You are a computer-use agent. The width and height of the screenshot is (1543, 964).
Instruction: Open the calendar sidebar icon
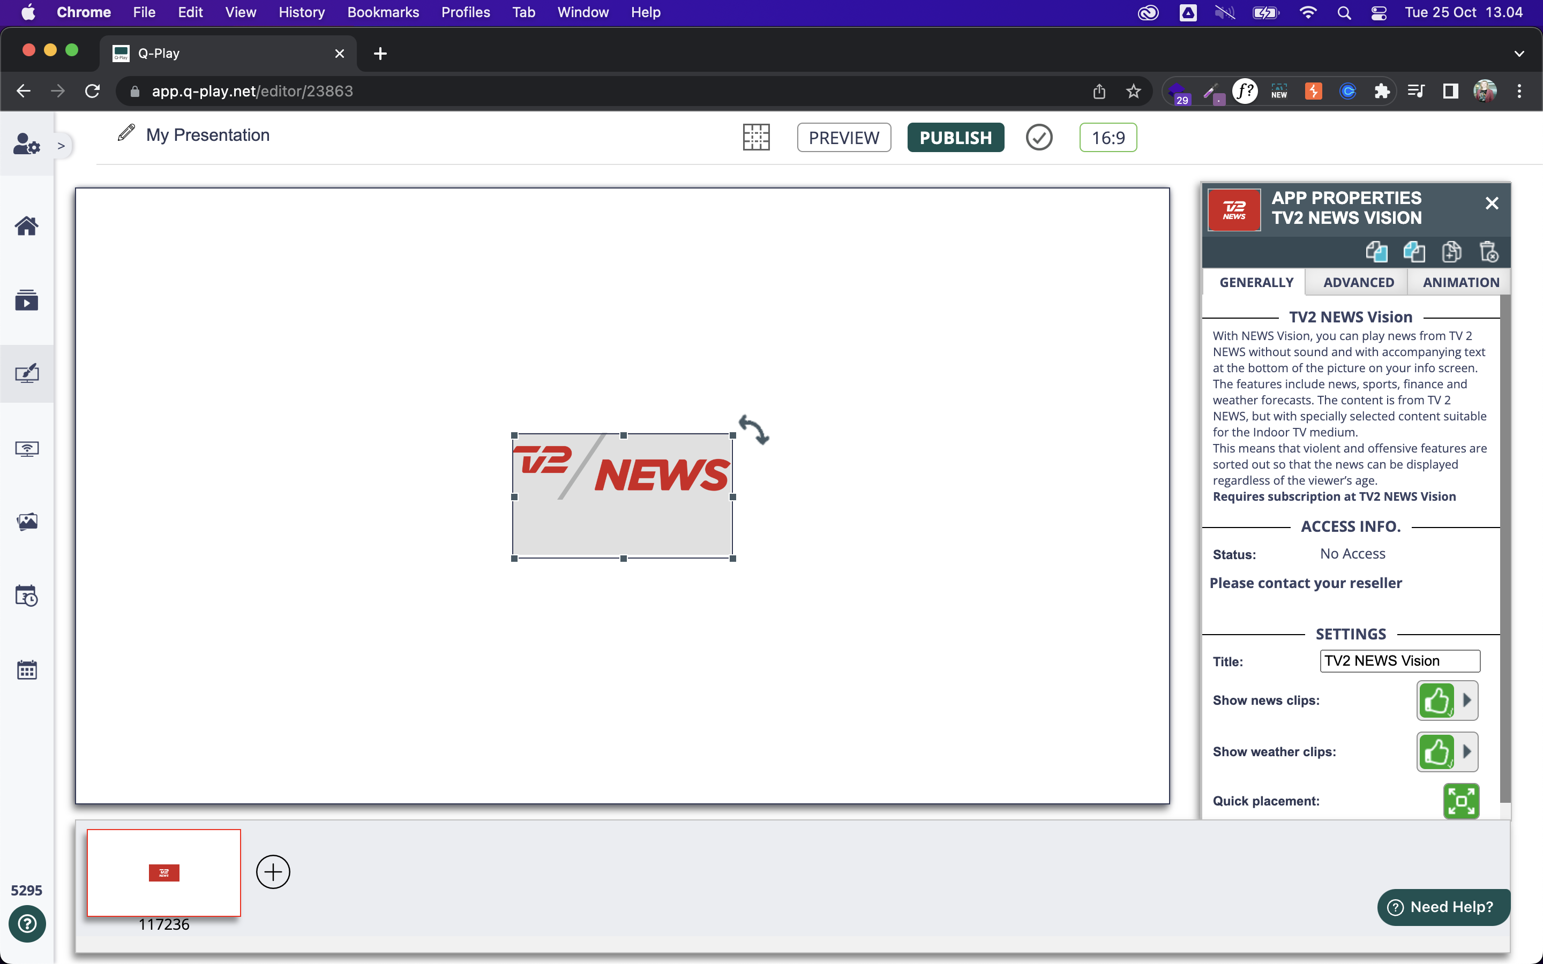pyautogui.click(x=27, y=669)
